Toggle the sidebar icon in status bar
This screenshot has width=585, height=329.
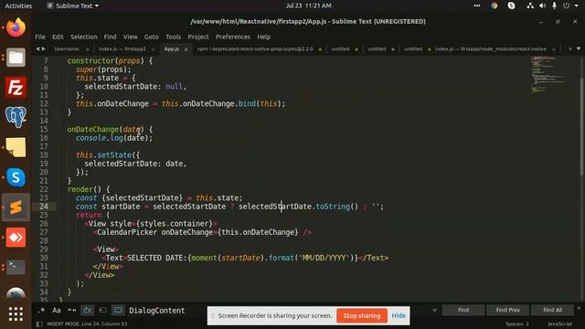[x=39, y=324]
